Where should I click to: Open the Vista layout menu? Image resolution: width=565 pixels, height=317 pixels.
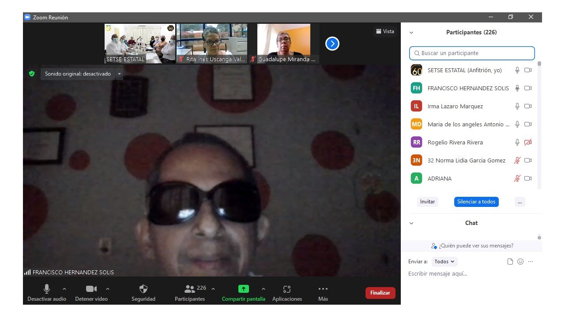(385, 31)
